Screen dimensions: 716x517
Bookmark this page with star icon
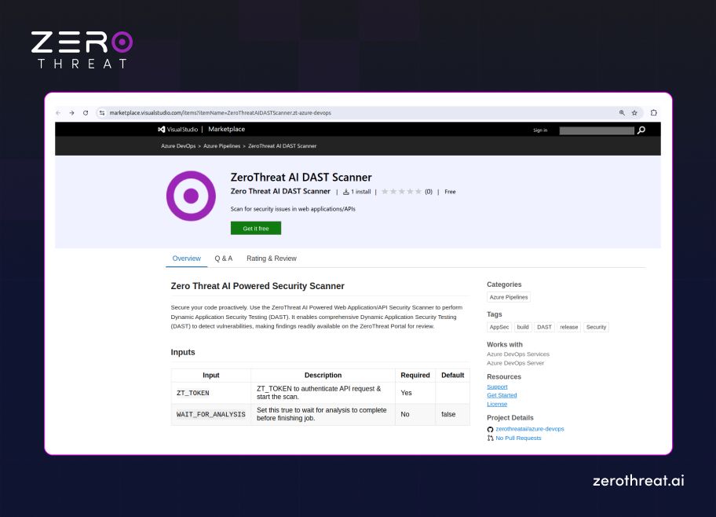(634, 113)
